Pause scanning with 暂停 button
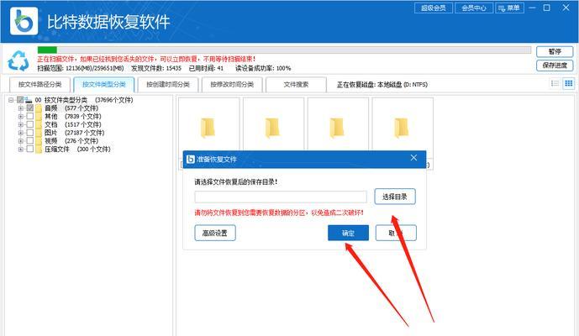Image resolution: width=579 pixels, height=336 pixels. (x=555, y=51)
